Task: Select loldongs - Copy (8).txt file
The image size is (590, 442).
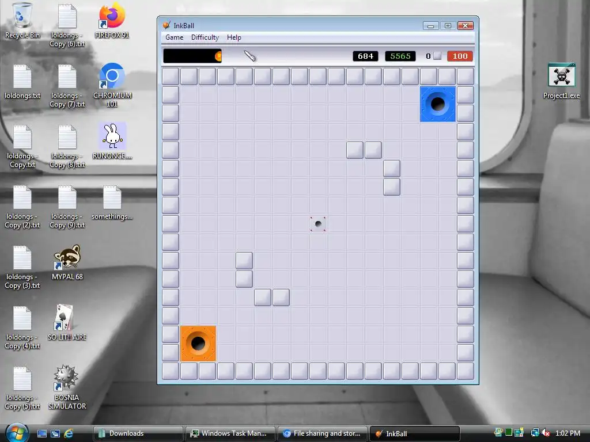Action: (67, 146)
